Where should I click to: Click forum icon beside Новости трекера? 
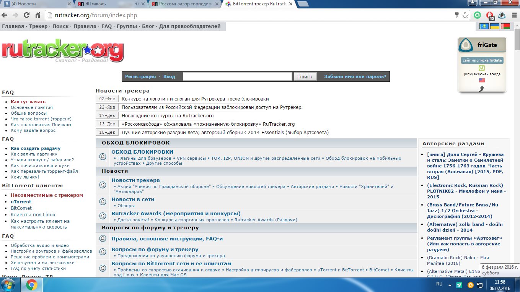pyautogui.click(x=103, y=185)
